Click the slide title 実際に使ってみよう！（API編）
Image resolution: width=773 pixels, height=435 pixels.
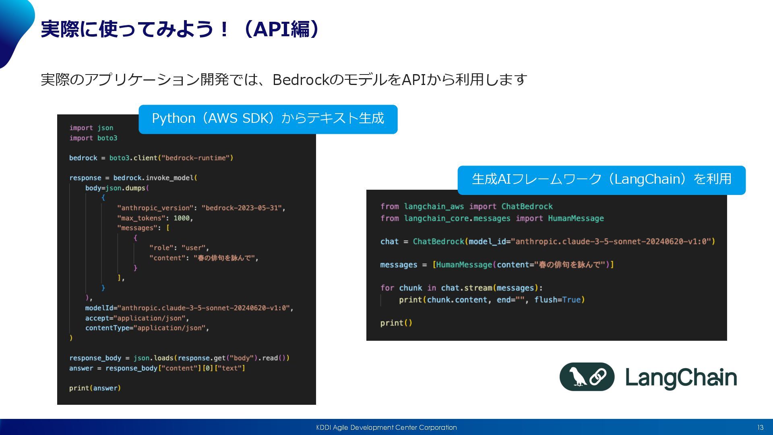tap(180, 29)
